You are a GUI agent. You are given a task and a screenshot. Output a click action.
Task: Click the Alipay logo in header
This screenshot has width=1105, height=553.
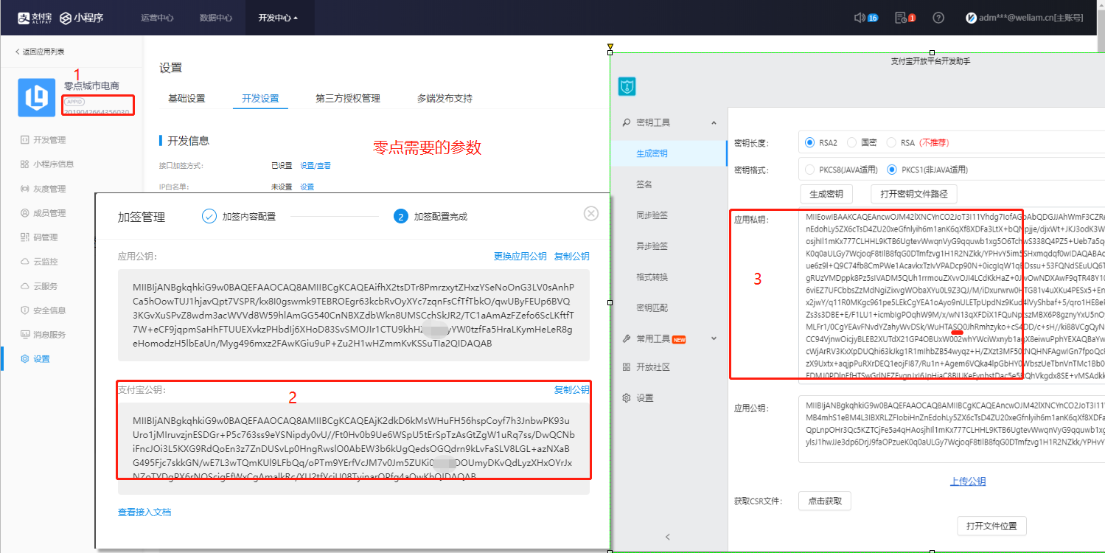tap(33, 18)
